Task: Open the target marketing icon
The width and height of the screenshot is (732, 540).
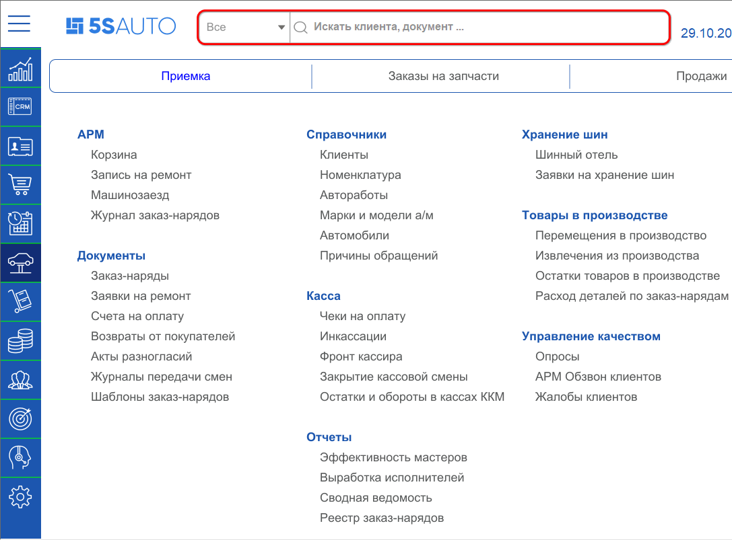Action: [20, 418]
